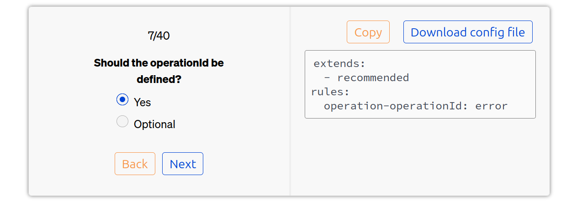Choose the Optional radio button
This screenshot has height=212, width=582.
tap(122, 121)
